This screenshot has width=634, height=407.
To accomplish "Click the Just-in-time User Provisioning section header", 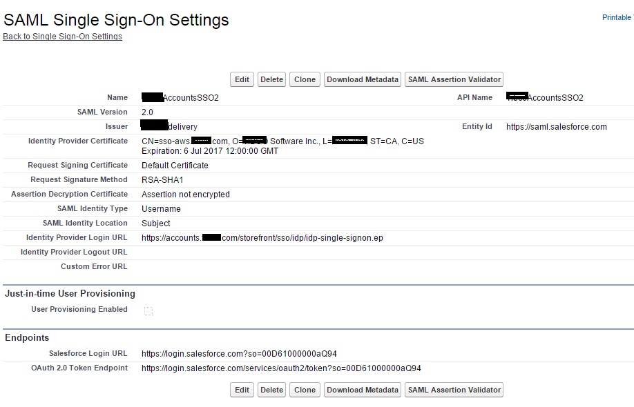I will (70, 294).
